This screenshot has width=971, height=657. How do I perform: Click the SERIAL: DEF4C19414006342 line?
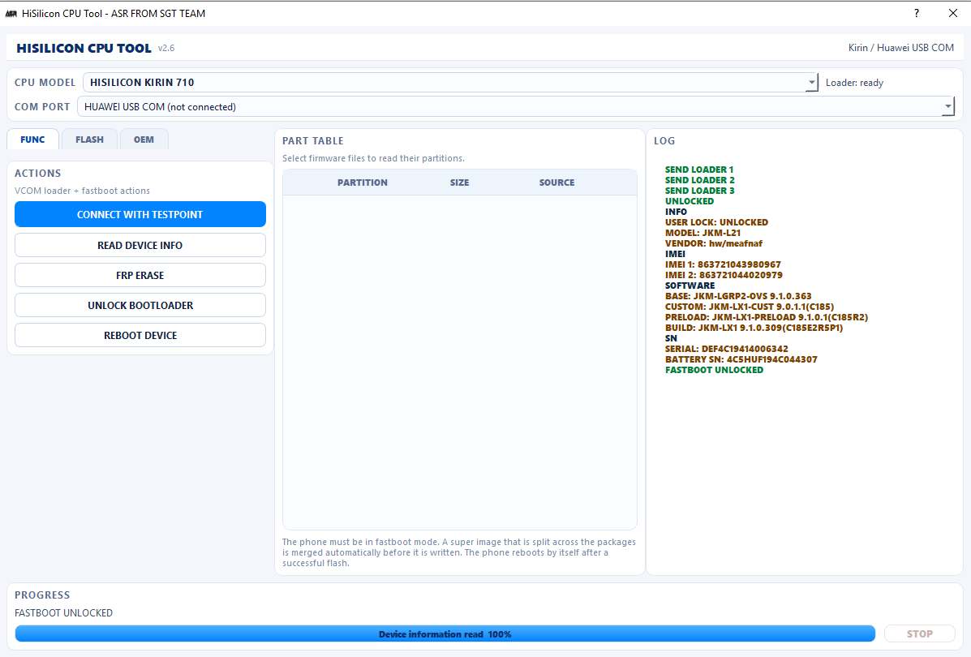[726, 349]
